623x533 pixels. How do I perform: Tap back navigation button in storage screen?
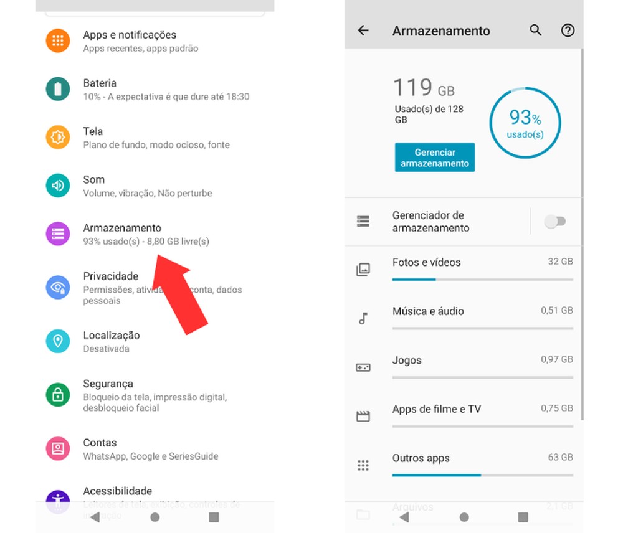(x=404, y=517)
